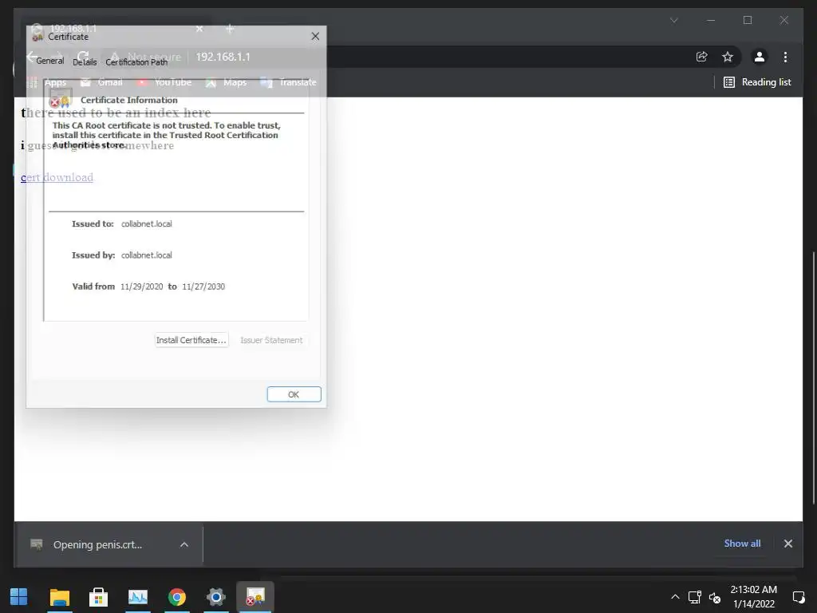Switch to Chrome on the taskbar
This screenshot has height=613, width=817.
pos(177,597)
